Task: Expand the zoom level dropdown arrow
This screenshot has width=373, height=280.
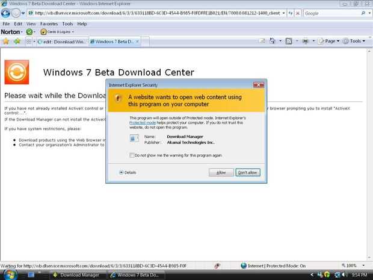Action: (363, 266)
